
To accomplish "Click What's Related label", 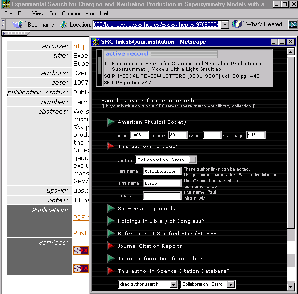I will tap(264, 24).
